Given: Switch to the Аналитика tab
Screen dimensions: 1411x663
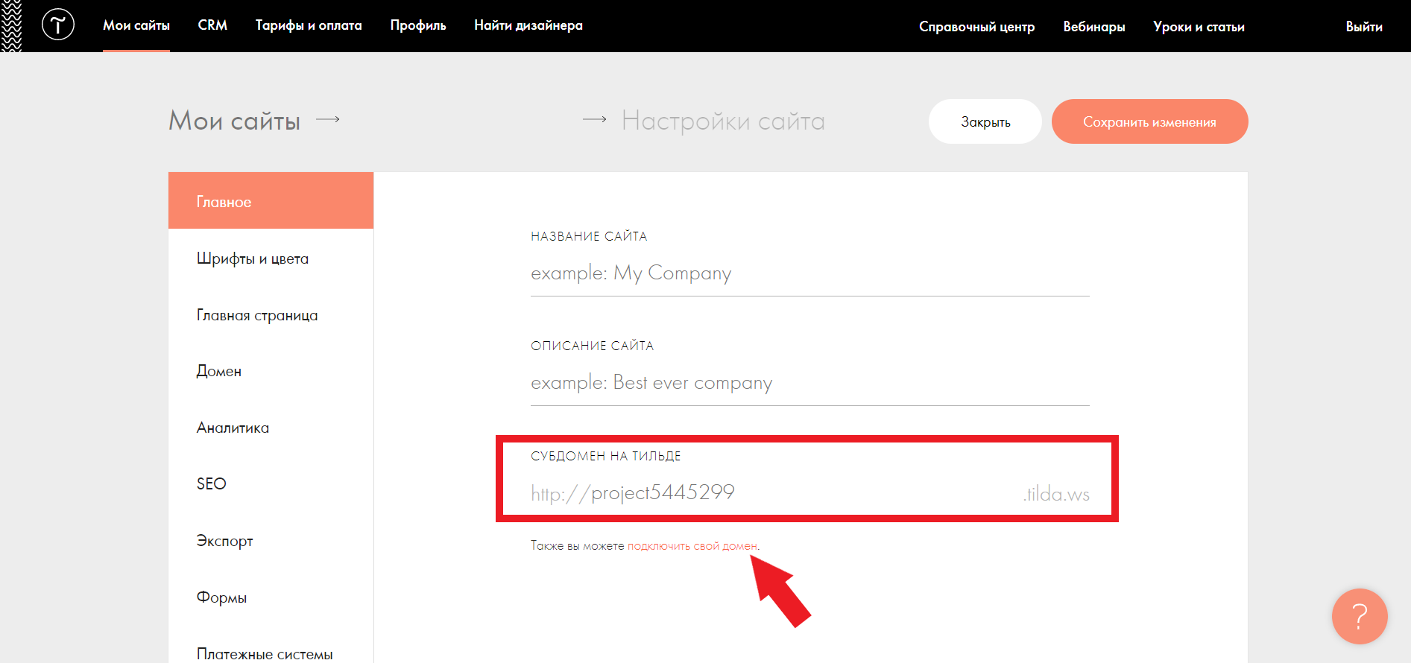Looking at the screenshot, I should click(271, 428).
